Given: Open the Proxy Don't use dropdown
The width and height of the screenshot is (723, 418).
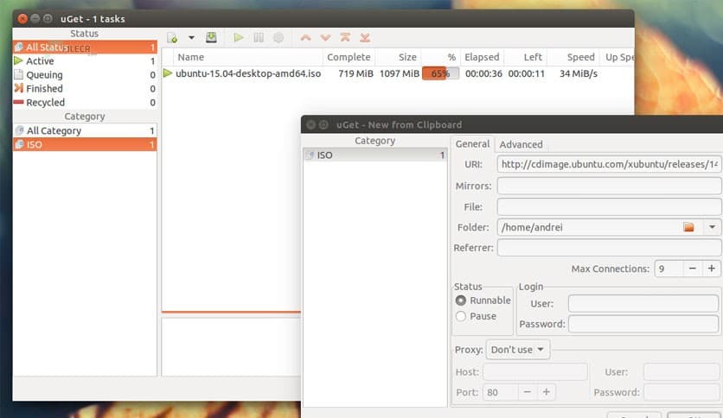Looking at the screenshot, I should [517, 350].
